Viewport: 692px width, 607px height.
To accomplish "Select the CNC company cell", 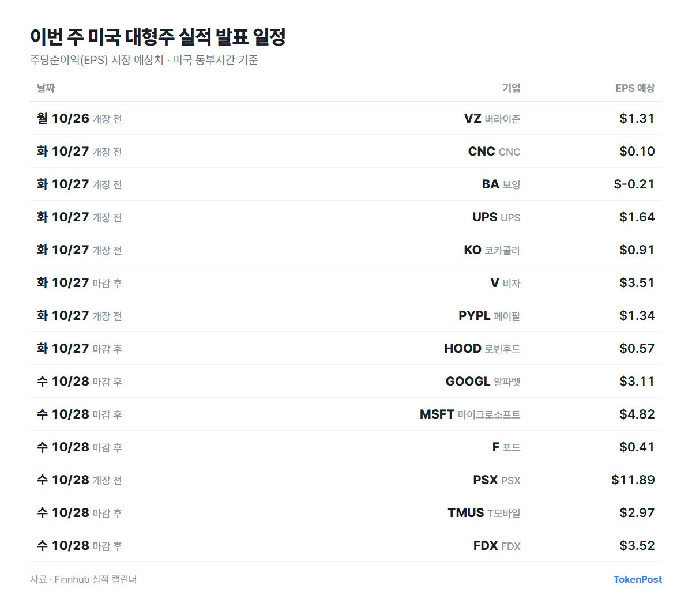I will pos(494,151).
